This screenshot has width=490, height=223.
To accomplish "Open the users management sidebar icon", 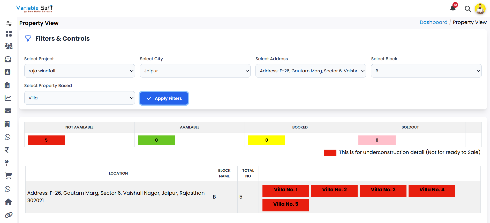I will point(9,46).
